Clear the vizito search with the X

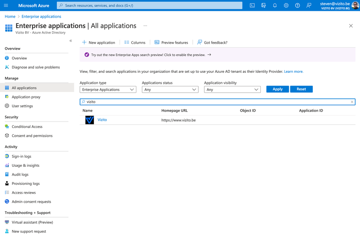click(351, 102)
